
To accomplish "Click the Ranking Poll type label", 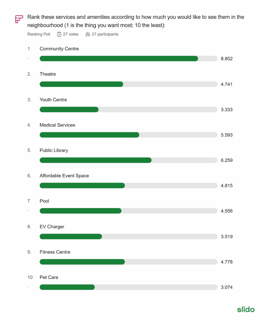I will 39,34.
